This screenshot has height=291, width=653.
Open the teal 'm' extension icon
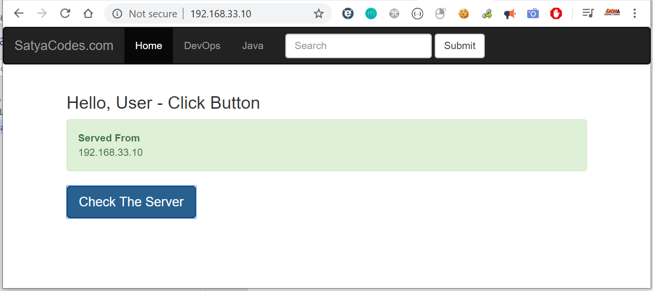tap(371, 14)
